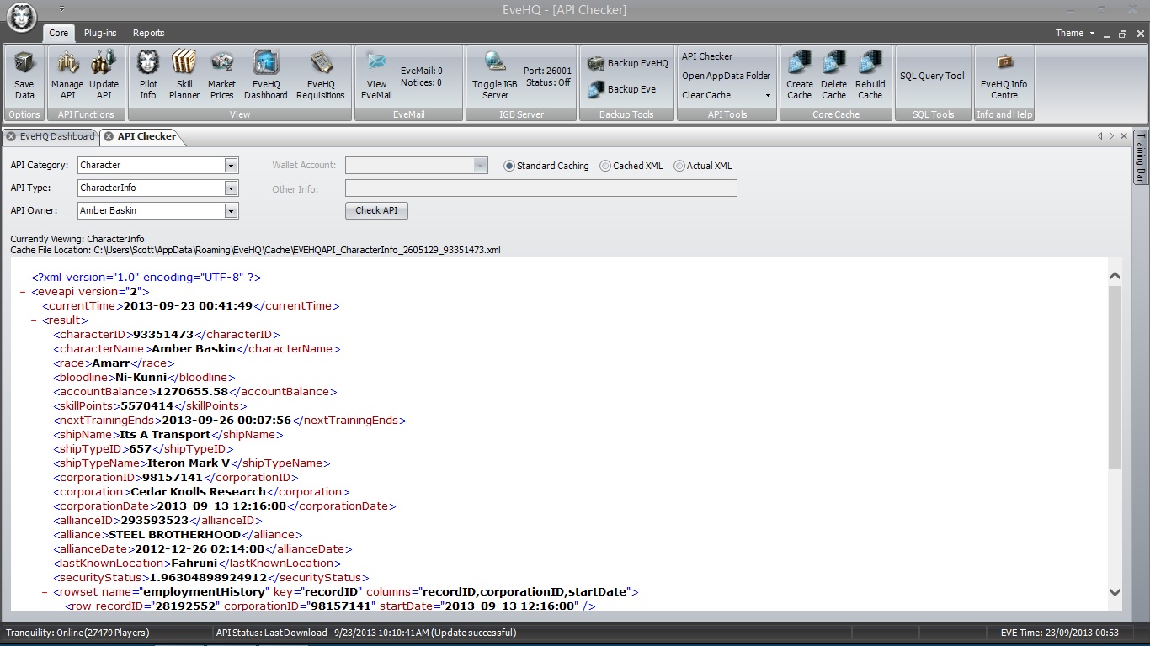Image resolution: width=1150 pixels, height=646 pixels.
Task: Click the tab strip left arrow
Action: (x=1099, y=136)
